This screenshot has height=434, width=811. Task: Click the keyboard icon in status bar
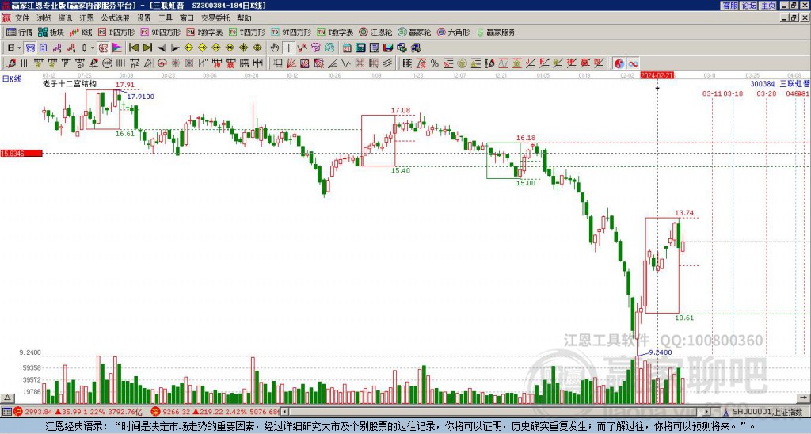click(6, 412)
